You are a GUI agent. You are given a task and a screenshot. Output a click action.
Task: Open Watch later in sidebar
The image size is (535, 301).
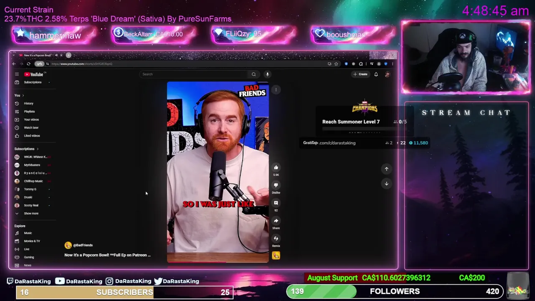click(32, 128)
